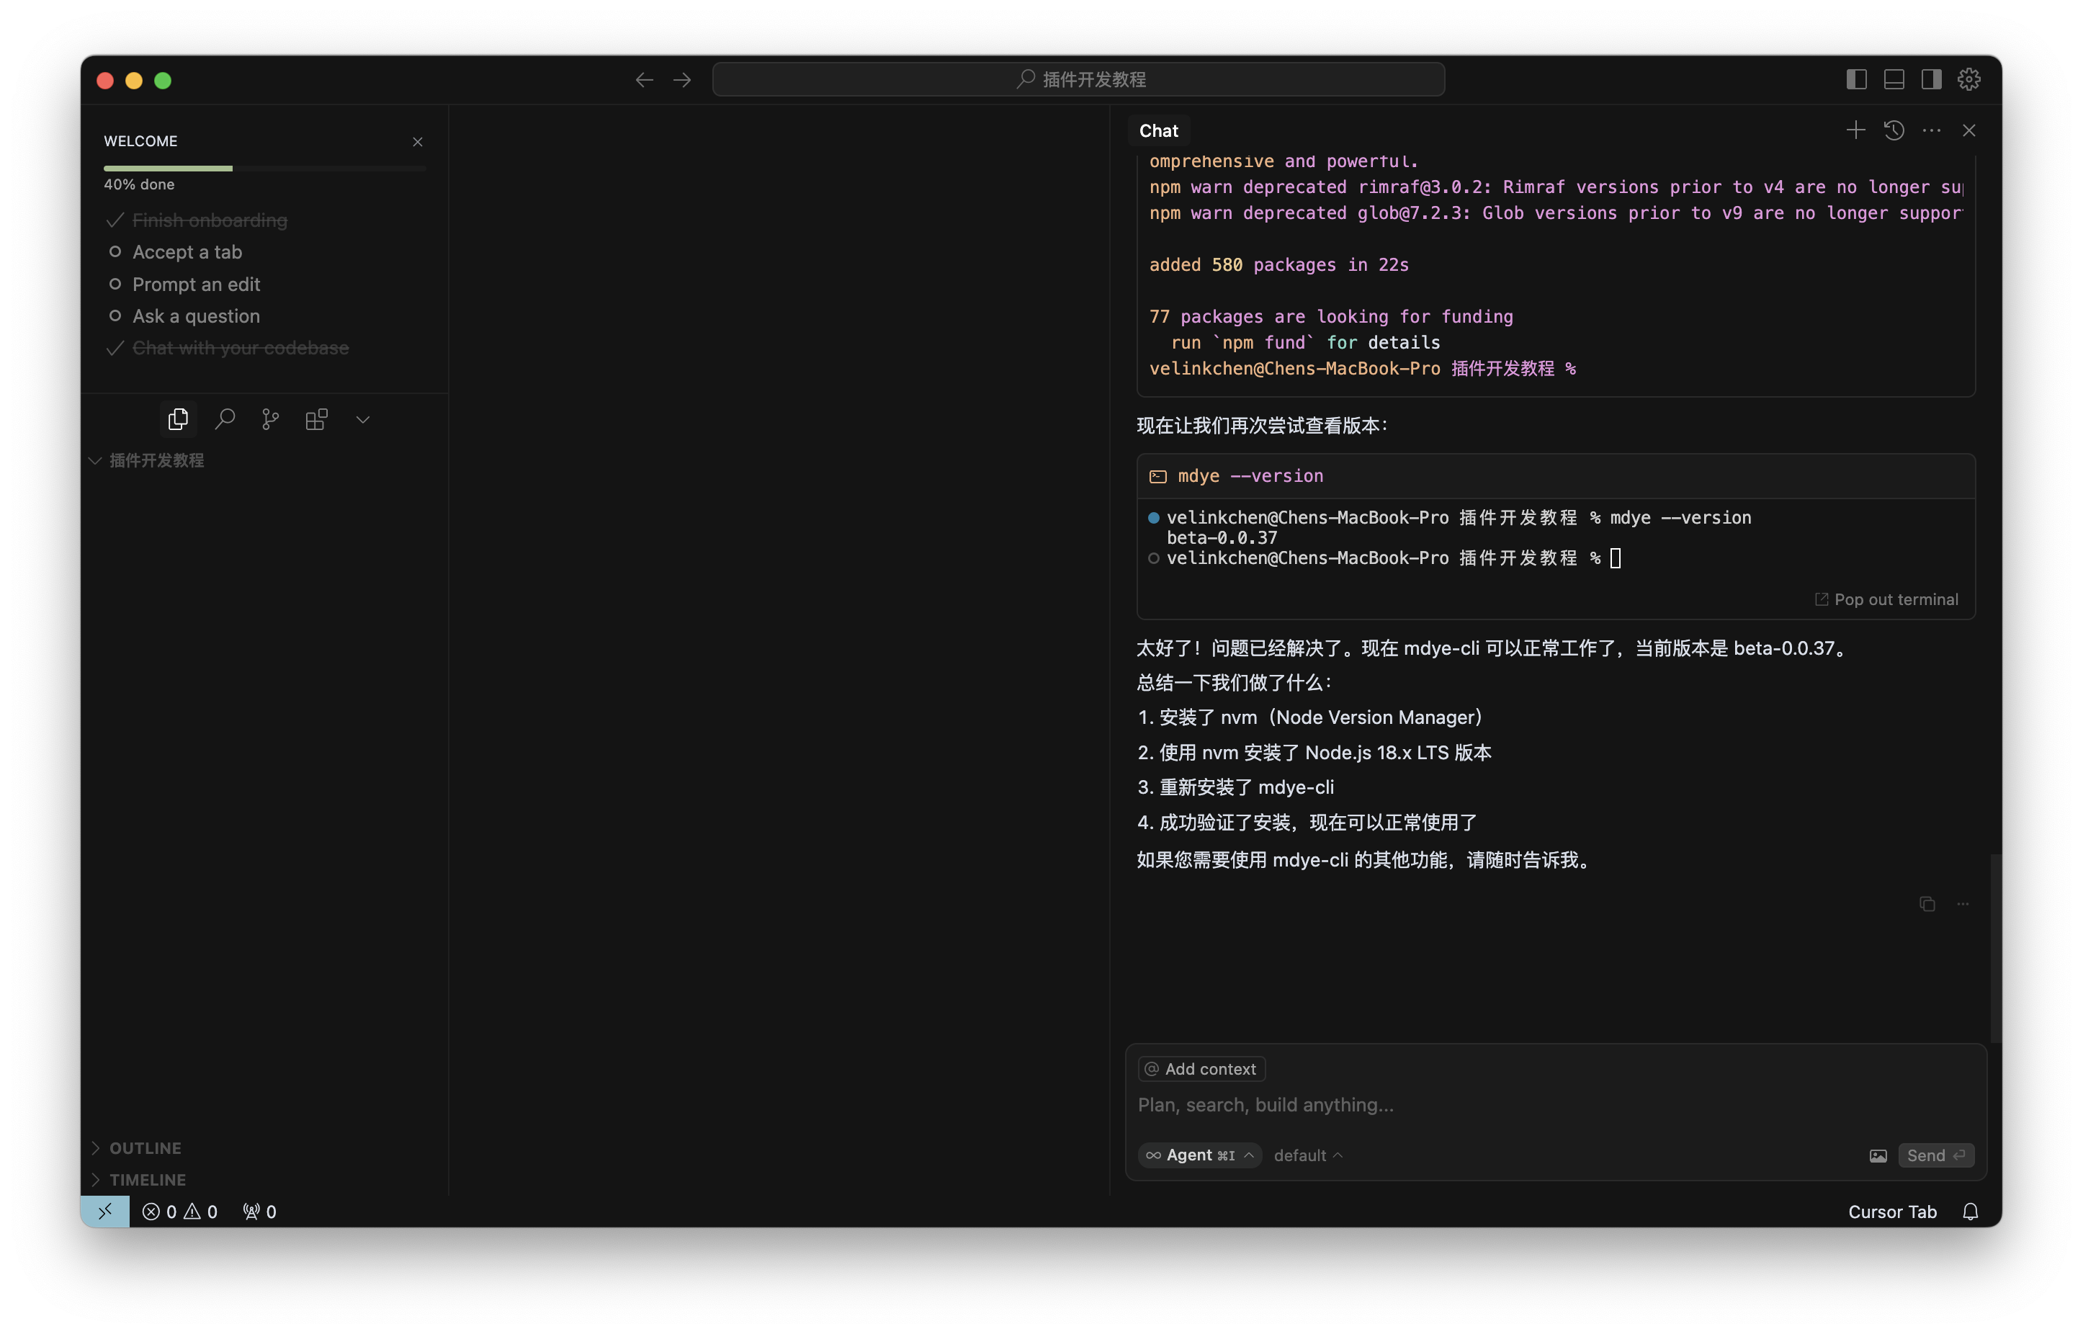Expand the TIMELINE section
Viewport: 2083px width, 1334px height.
click(x=147, y=1180)
